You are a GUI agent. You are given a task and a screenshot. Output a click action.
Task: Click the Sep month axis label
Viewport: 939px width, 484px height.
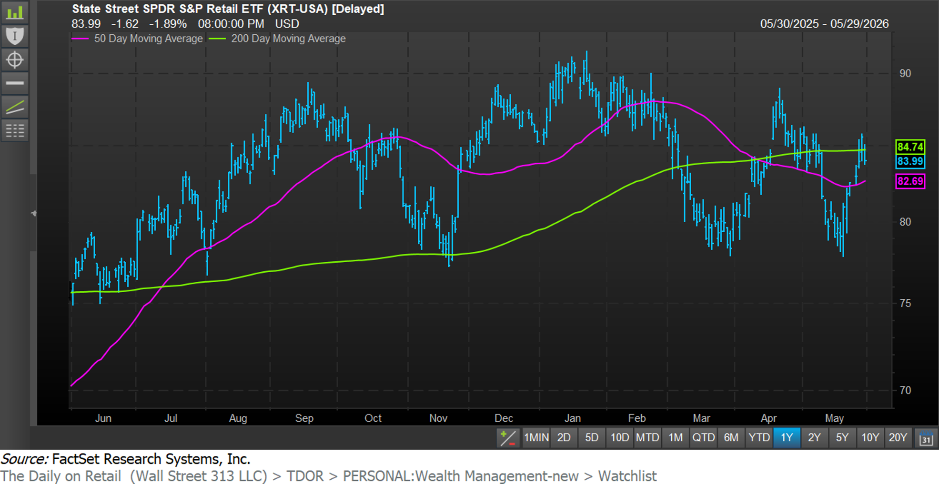304,418
